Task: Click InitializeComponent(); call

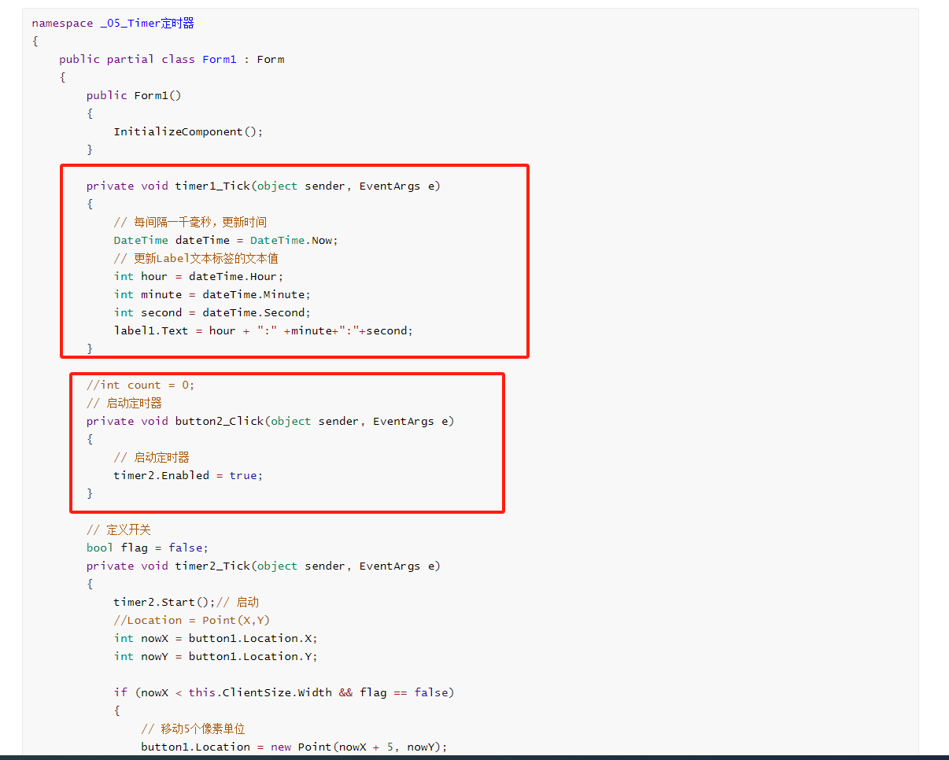Action: pos(188,131)
